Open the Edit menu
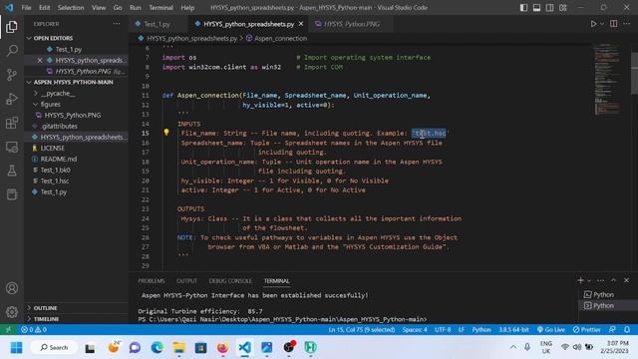 pos(44,8)
